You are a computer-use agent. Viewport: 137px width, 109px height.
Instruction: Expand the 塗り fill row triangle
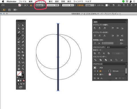pyautogui.click(x=98, y=74)
